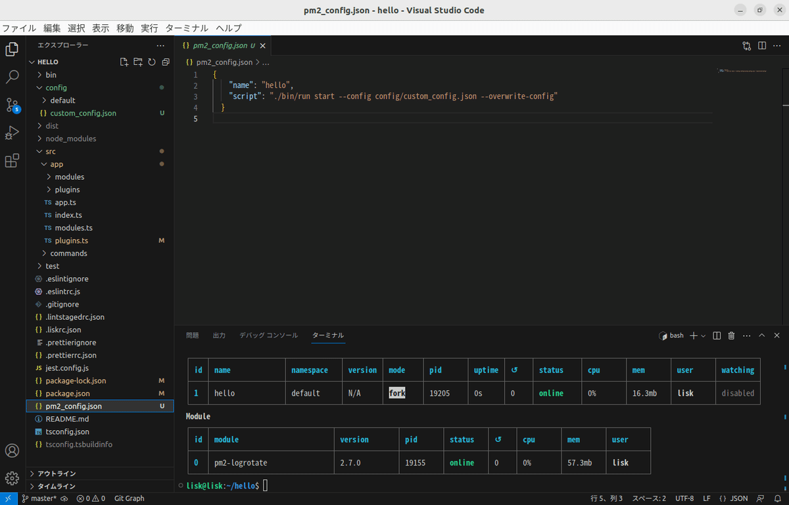Image resolution: width=789 pixels, height=505 pixels.
Task: Synchronize changes with cloud icon
Action: pyautogui.click(x=64, y=498)
